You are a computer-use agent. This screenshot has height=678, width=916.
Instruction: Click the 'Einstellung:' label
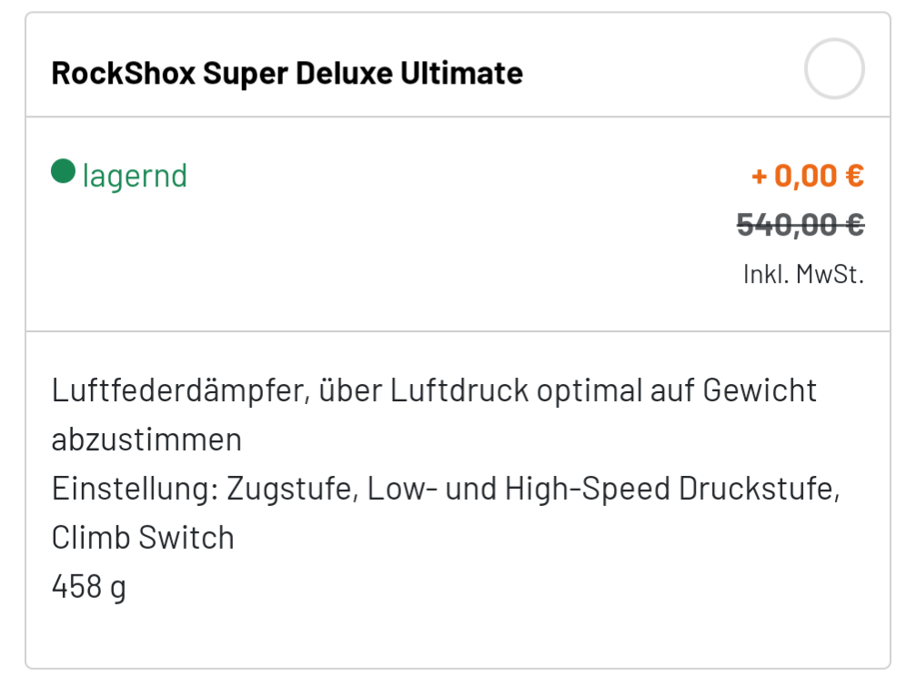pos(134,489)
